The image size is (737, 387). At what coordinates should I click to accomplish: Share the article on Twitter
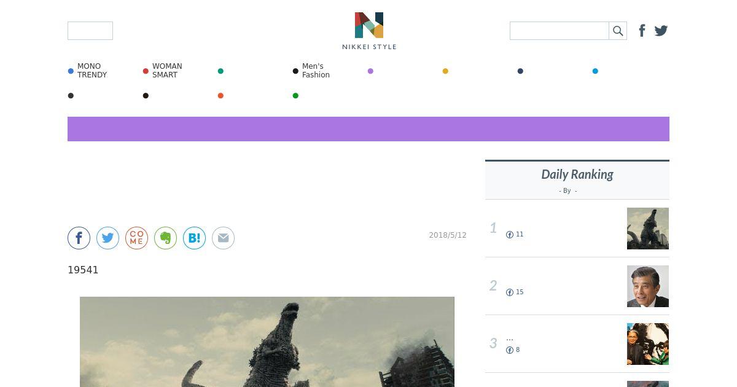click(x=107, y=238)
